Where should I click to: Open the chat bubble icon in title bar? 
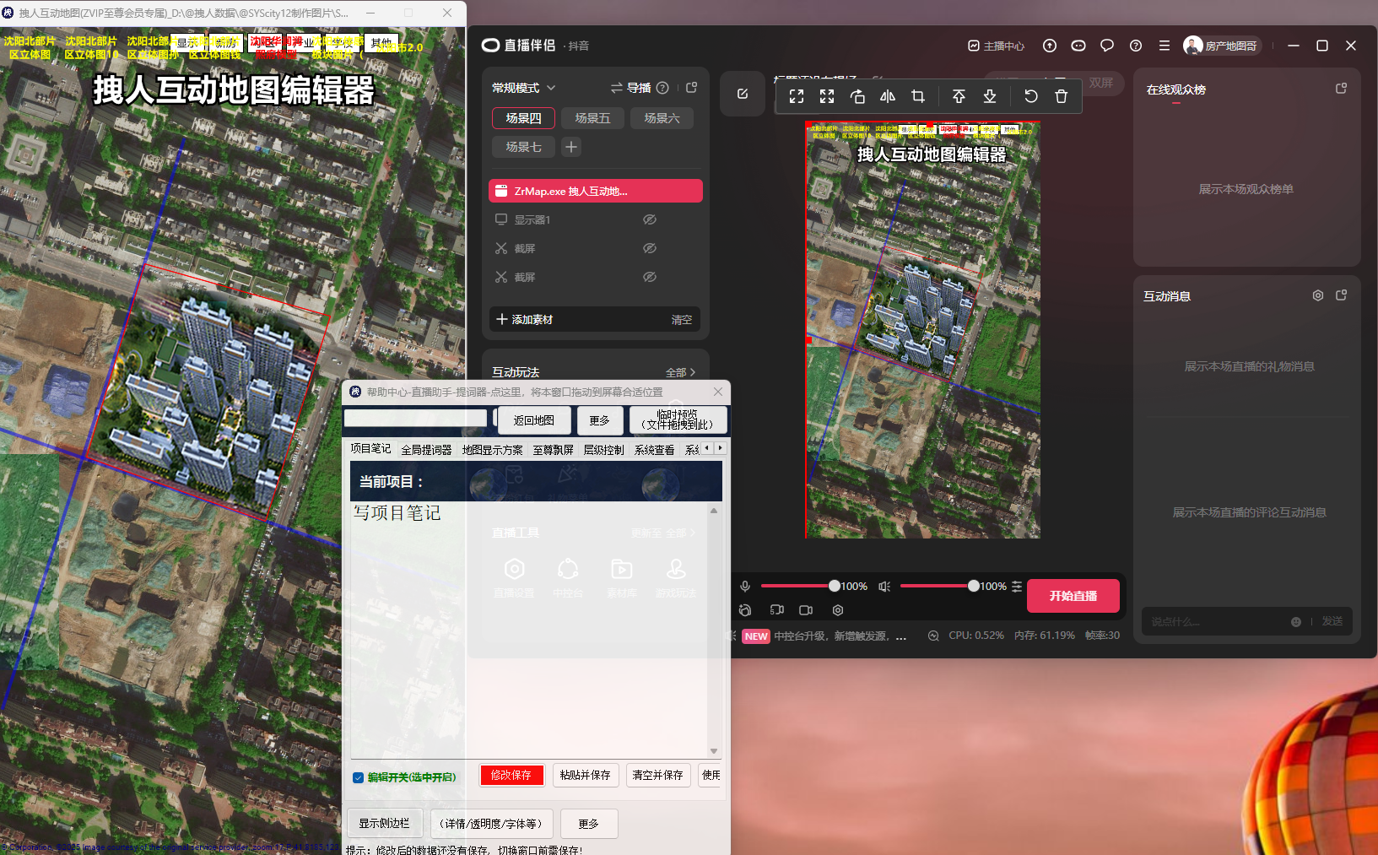(x=1107, y=46)
